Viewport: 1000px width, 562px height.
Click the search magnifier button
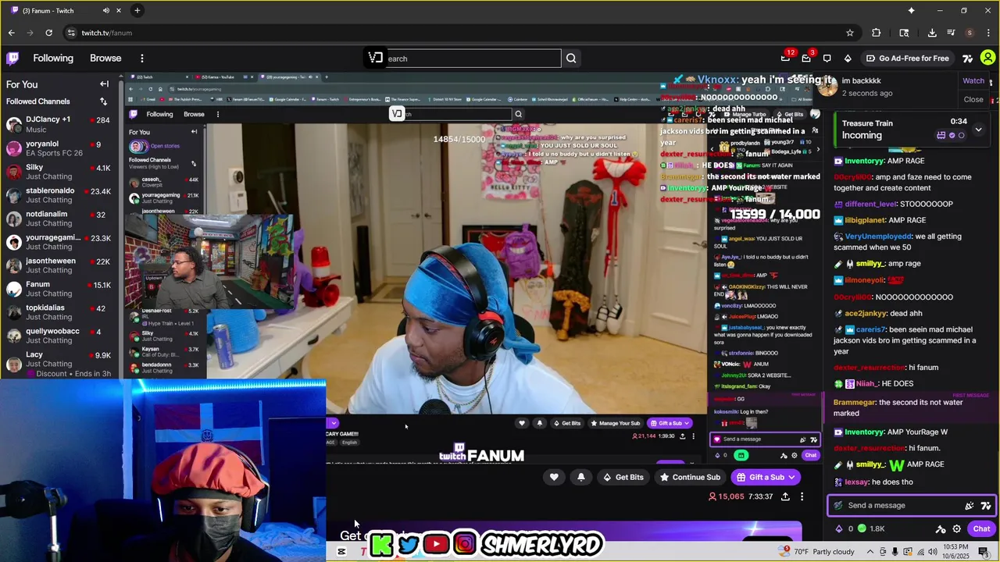571,59
